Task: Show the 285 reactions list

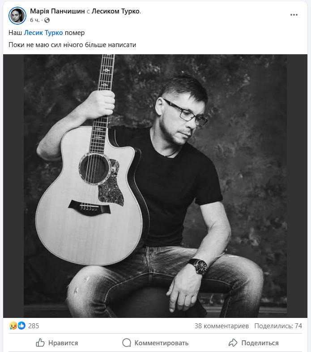Action: click(x=34, y=326)
